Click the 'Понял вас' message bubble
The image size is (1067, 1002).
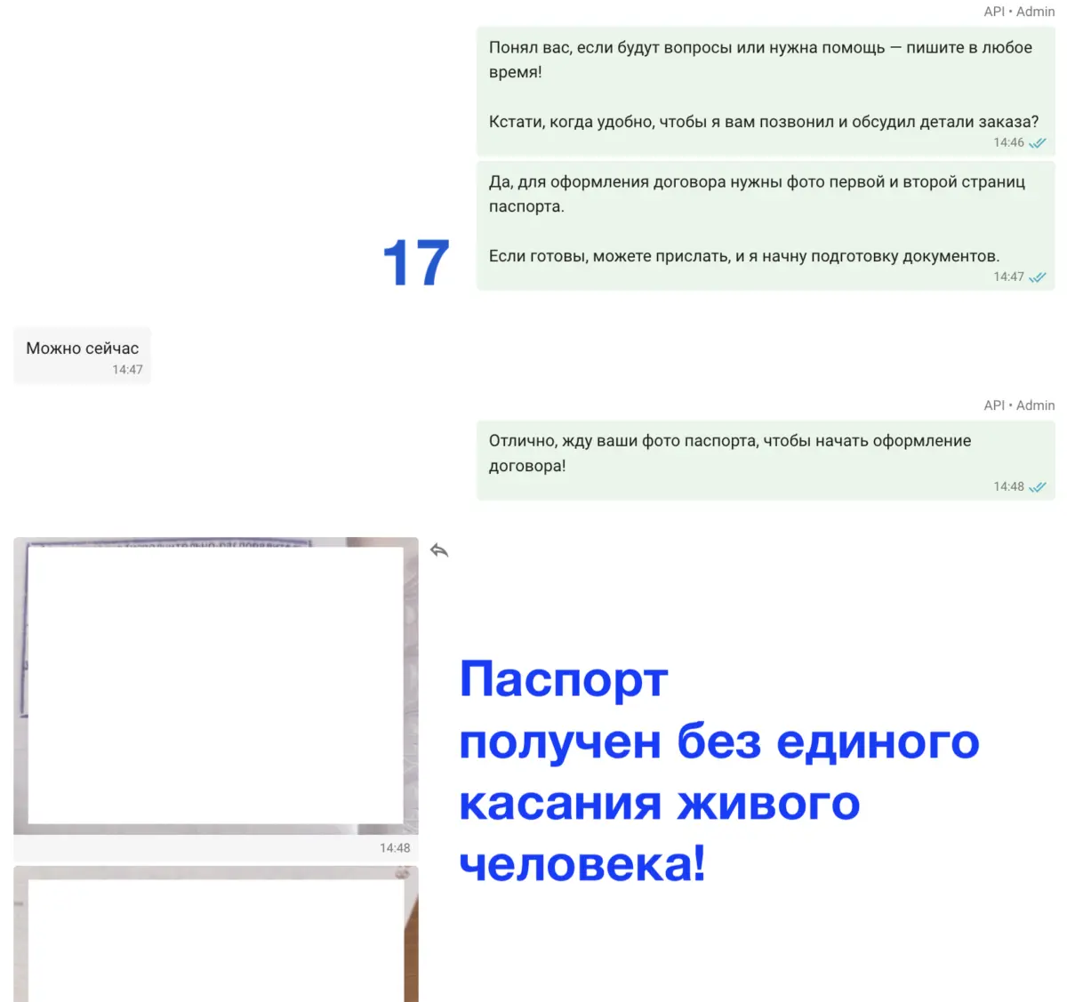point(760,60)
